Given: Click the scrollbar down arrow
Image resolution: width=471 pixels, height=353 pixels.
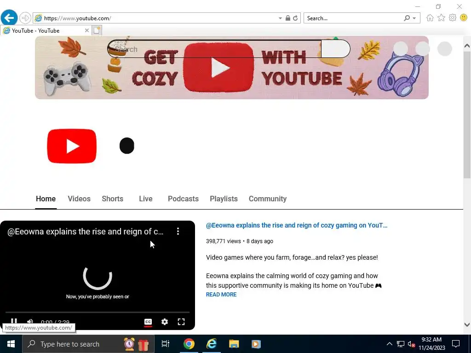Looking at the screenshot, I should pyautogui.click(x=467, y=325).
